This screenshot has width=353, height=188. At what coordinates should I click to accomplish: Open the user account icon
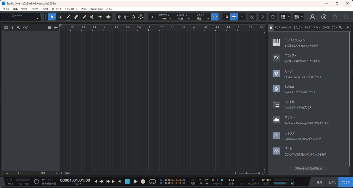tap(313, 17)
